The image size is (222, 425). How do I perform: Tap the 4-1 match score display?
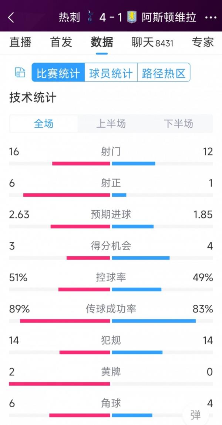coord(111,17)
